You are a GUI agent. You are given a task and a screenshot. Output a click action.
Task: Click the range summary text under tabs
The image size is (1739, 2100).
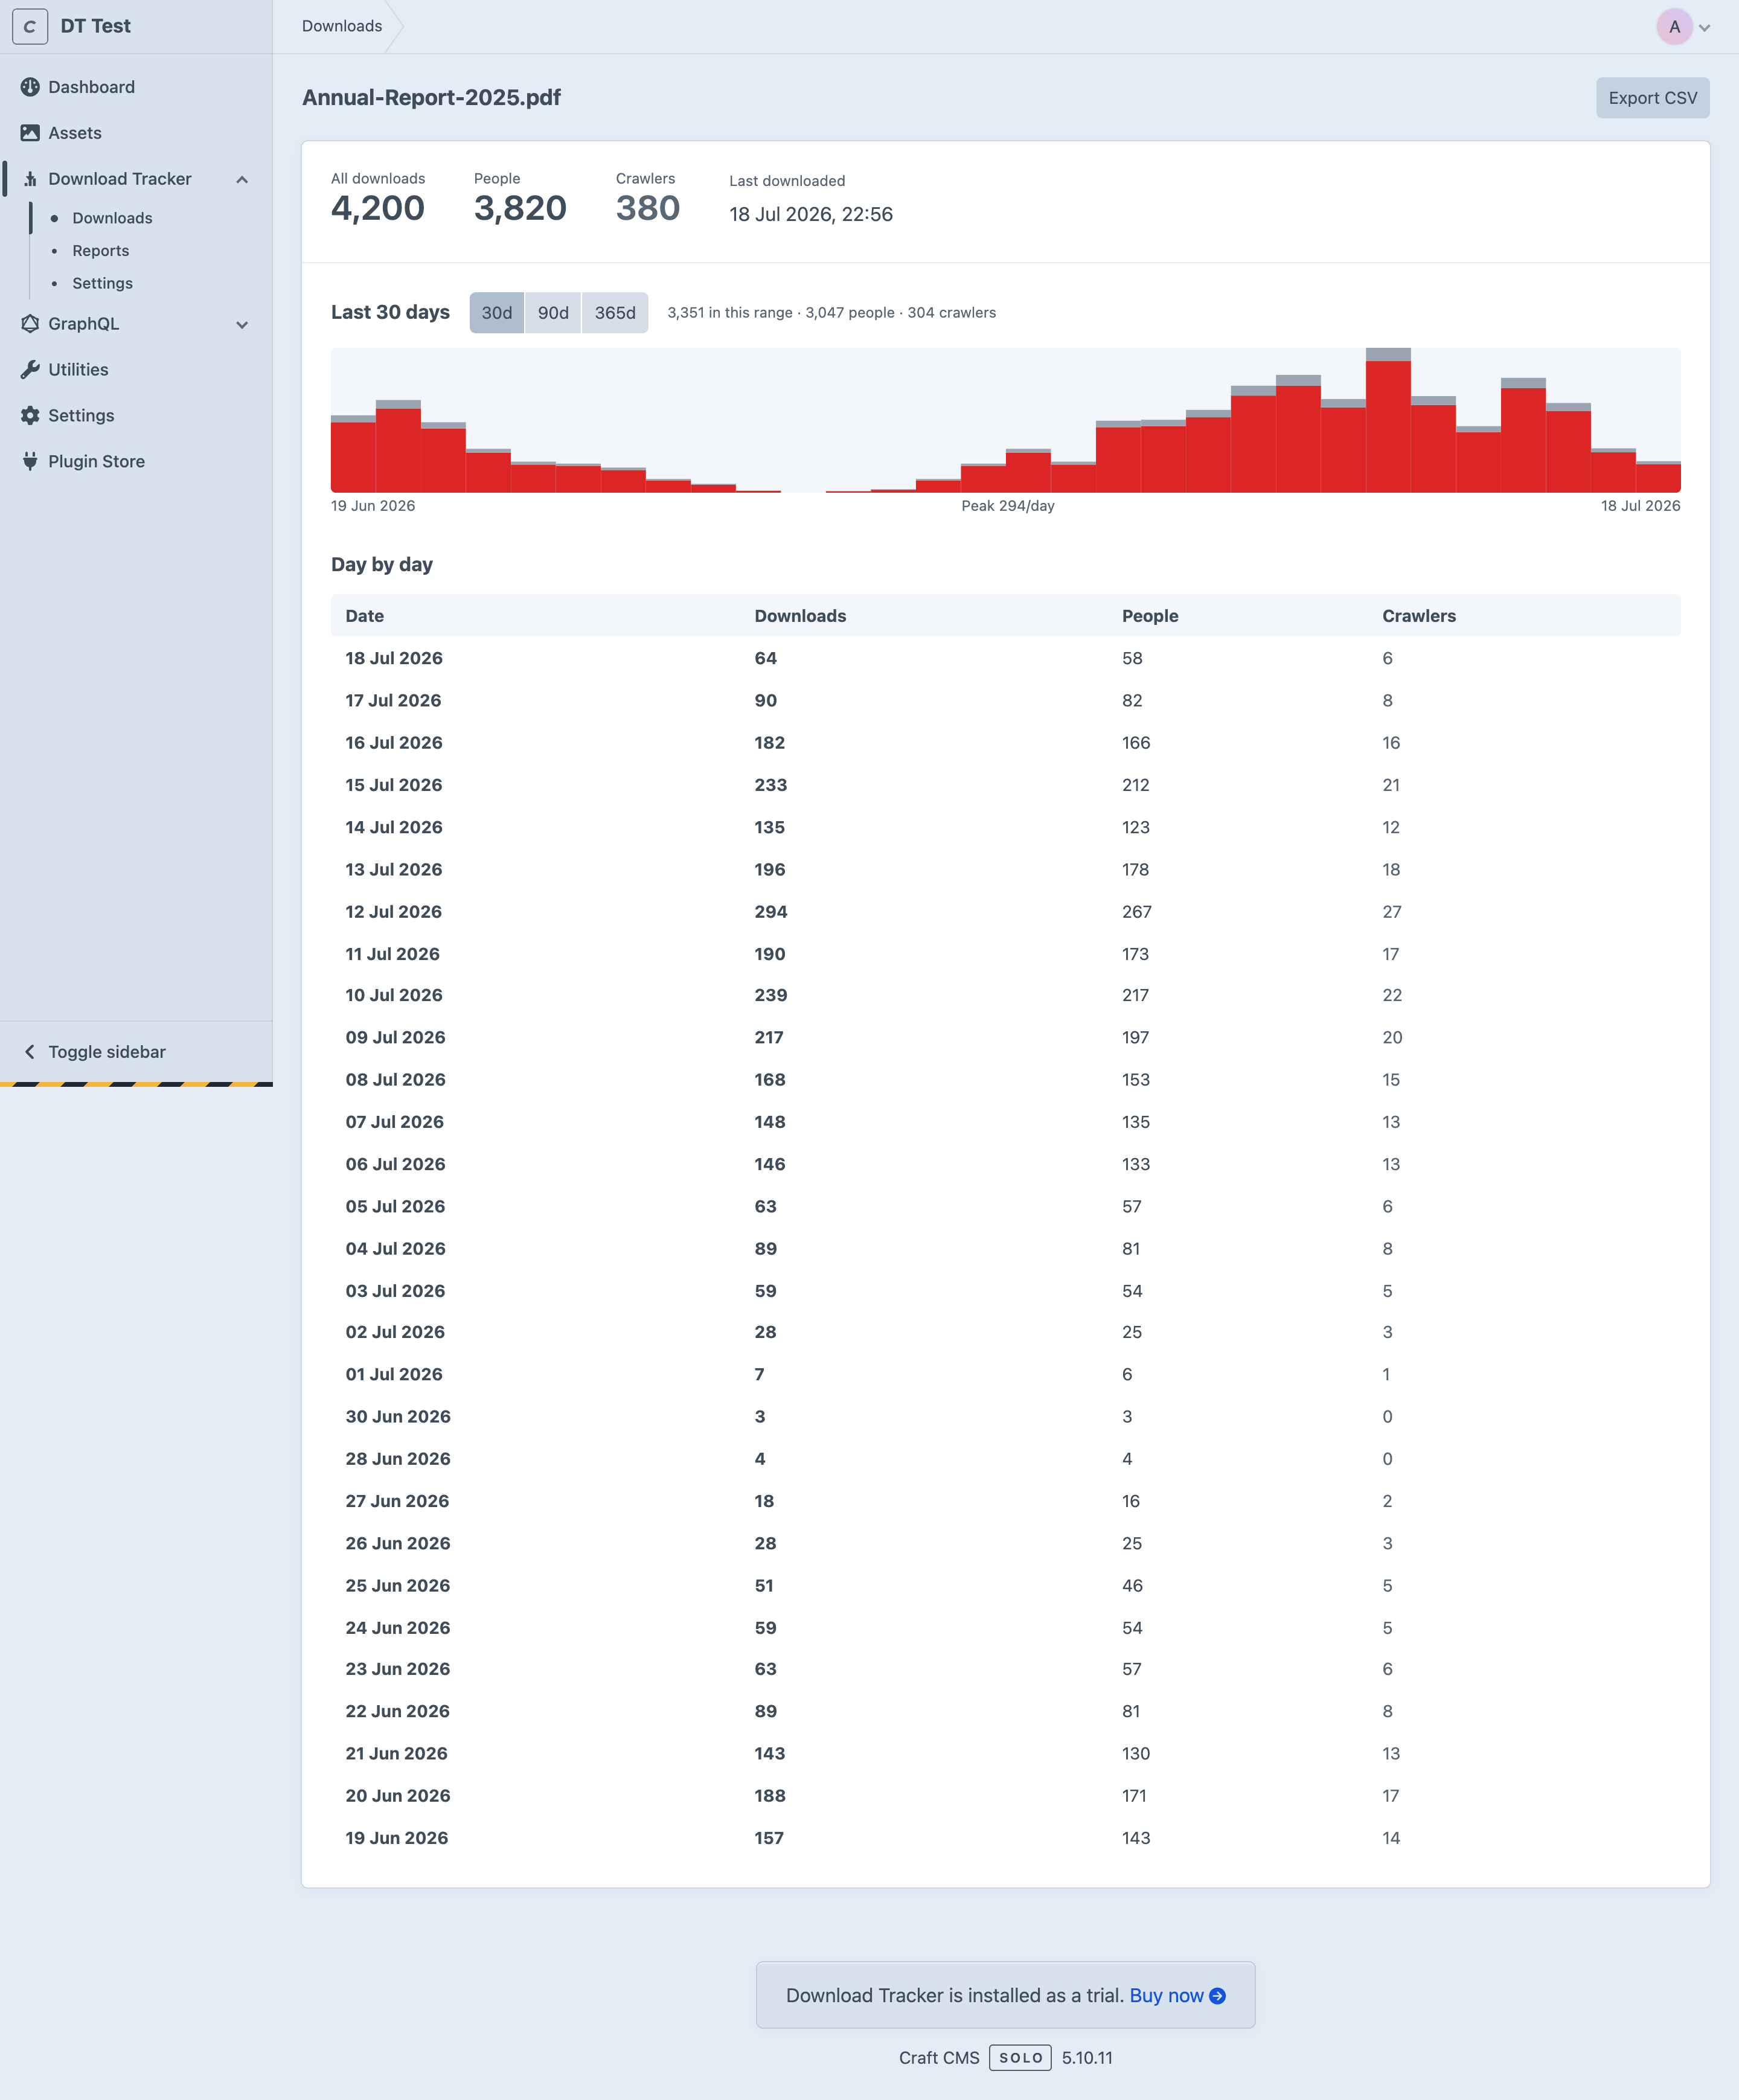click(x=831, y=313)
